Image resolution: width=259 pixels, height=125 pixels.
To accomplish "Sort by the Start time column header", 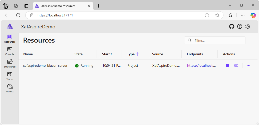I will [x=108, y=54].
